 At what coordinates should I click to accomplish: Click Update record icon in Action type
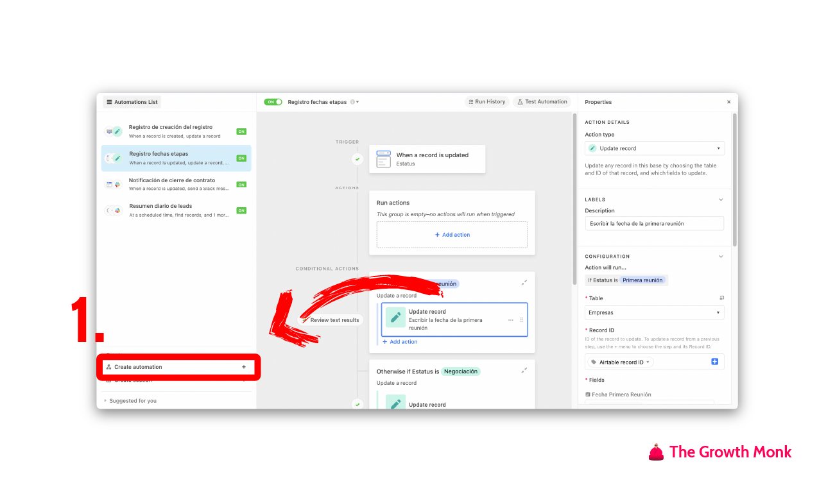pyautogui.click(x=592, y=148)
